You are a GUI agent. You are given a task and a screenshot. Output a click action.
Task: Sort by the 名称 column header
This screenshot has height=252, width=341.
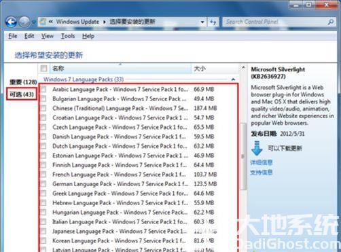pyautogui.click(x=120, y=68)
